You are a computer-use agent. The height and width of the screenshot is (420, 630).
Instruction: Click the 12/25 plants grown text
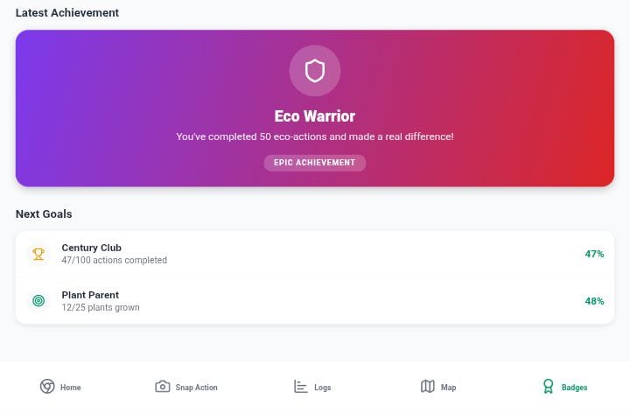(x=101, y=307)
